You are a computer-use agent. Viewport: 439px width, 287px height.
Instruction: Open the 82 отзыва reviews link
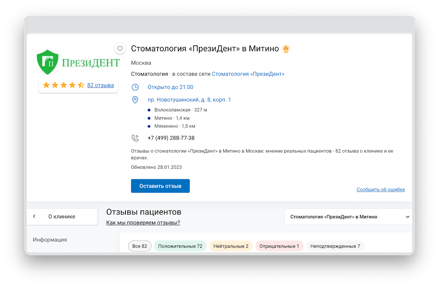click(100, 85)
